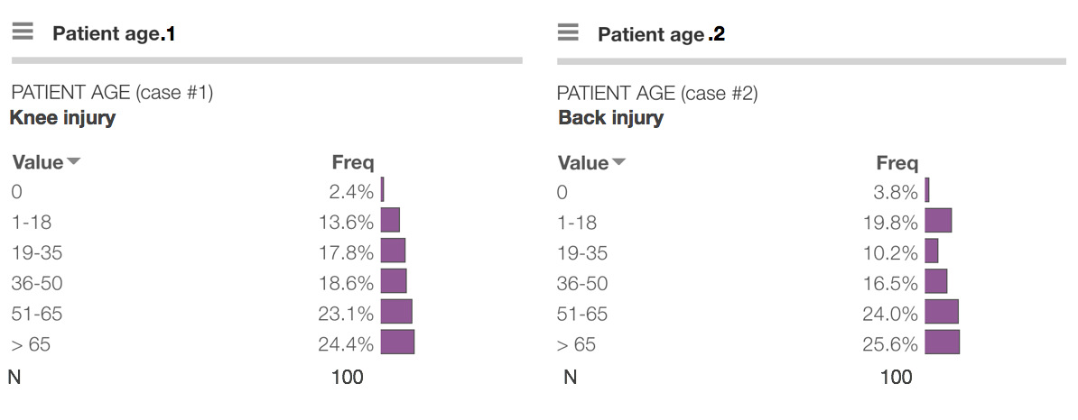This screenshot has width=1078, height=420.
Task: Select the 51-65 row in Knee injury
Action: tap(37, 314)
